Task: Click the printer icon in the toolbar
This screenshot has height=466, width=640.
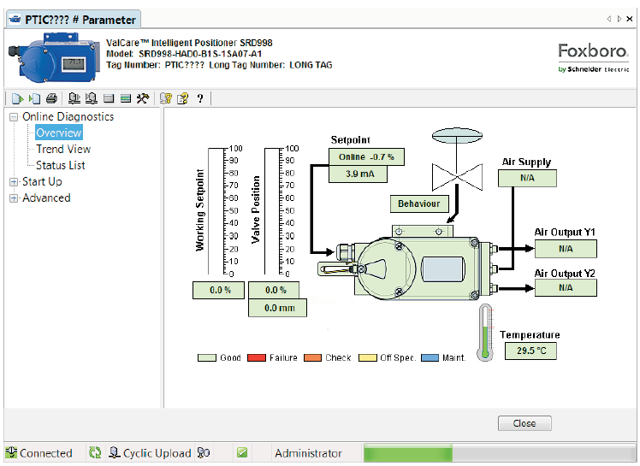Action: point(51,98)
